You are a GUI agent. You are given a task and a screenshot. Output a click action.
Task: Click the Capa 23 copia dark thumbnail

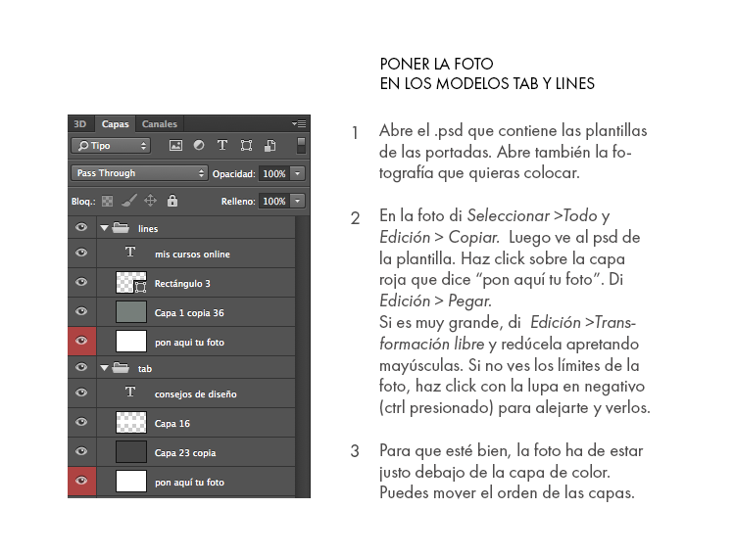[131, 452]
